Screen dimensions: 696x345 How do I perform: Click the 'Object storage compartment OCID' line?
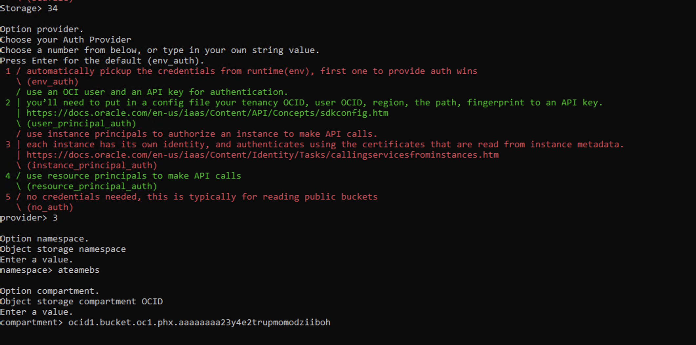coord(81,301)
